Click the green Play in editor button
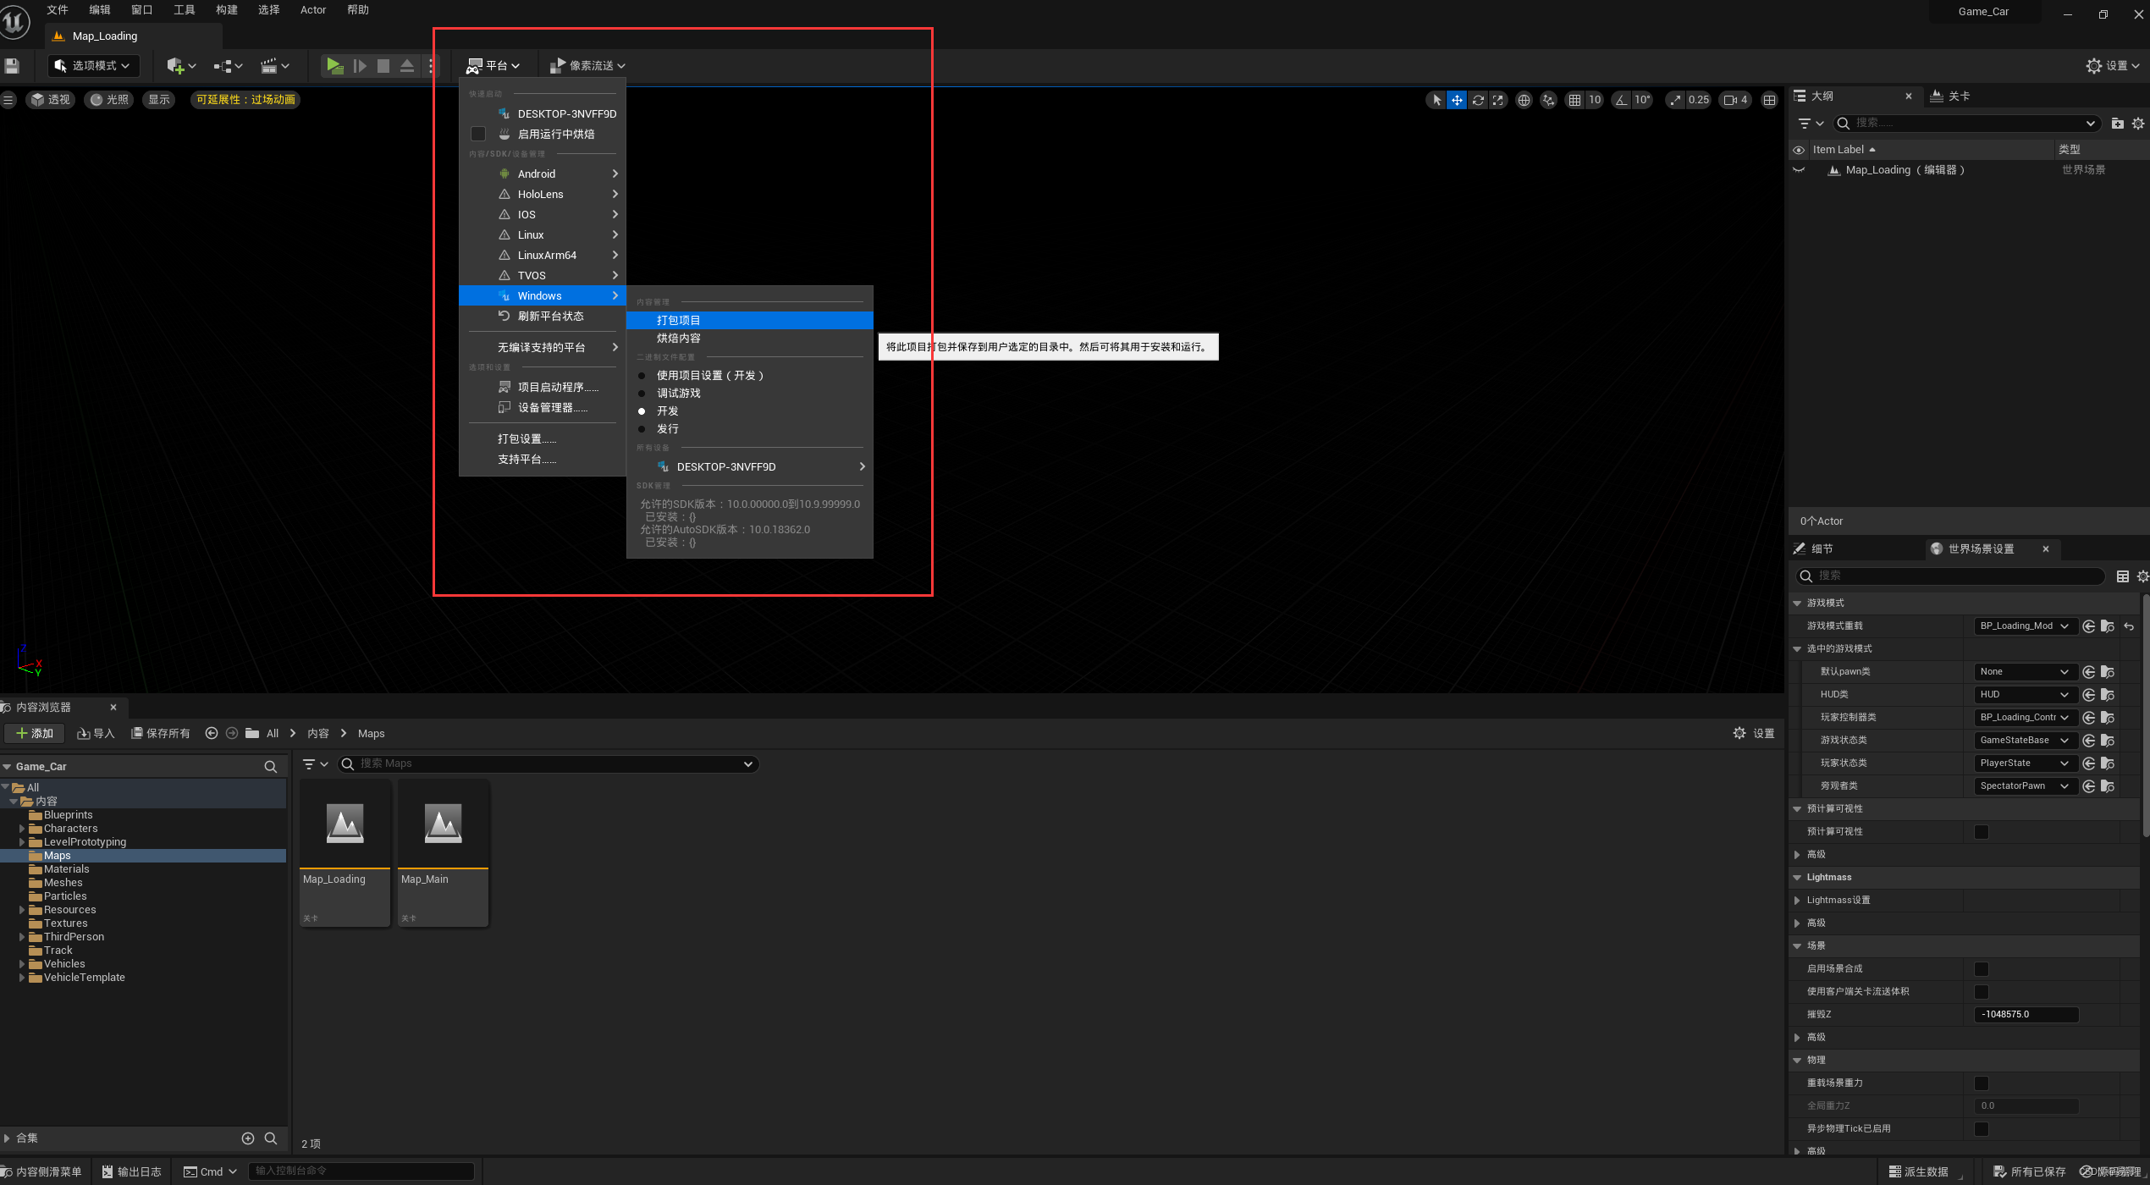 pyautogui.click(x=334, y=66)
